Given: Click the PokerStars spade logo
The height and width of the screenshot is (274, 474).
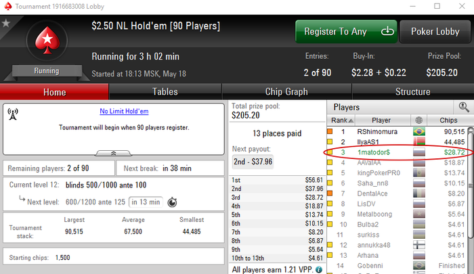Looking at the screenshot, I should point(47,41).
